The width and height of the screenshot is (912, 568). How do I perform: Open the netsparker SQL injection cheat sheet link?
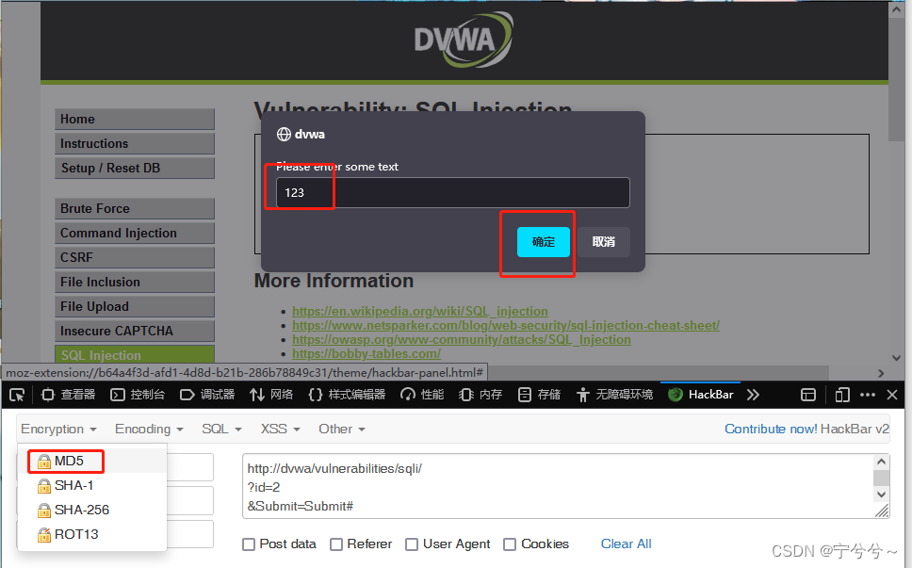pyautogui.click(x=505, y=326)
